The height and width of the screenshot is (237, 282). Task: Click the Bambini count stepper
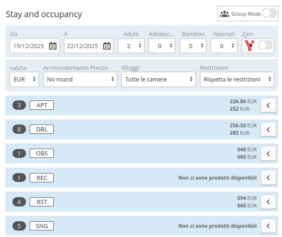194,46
